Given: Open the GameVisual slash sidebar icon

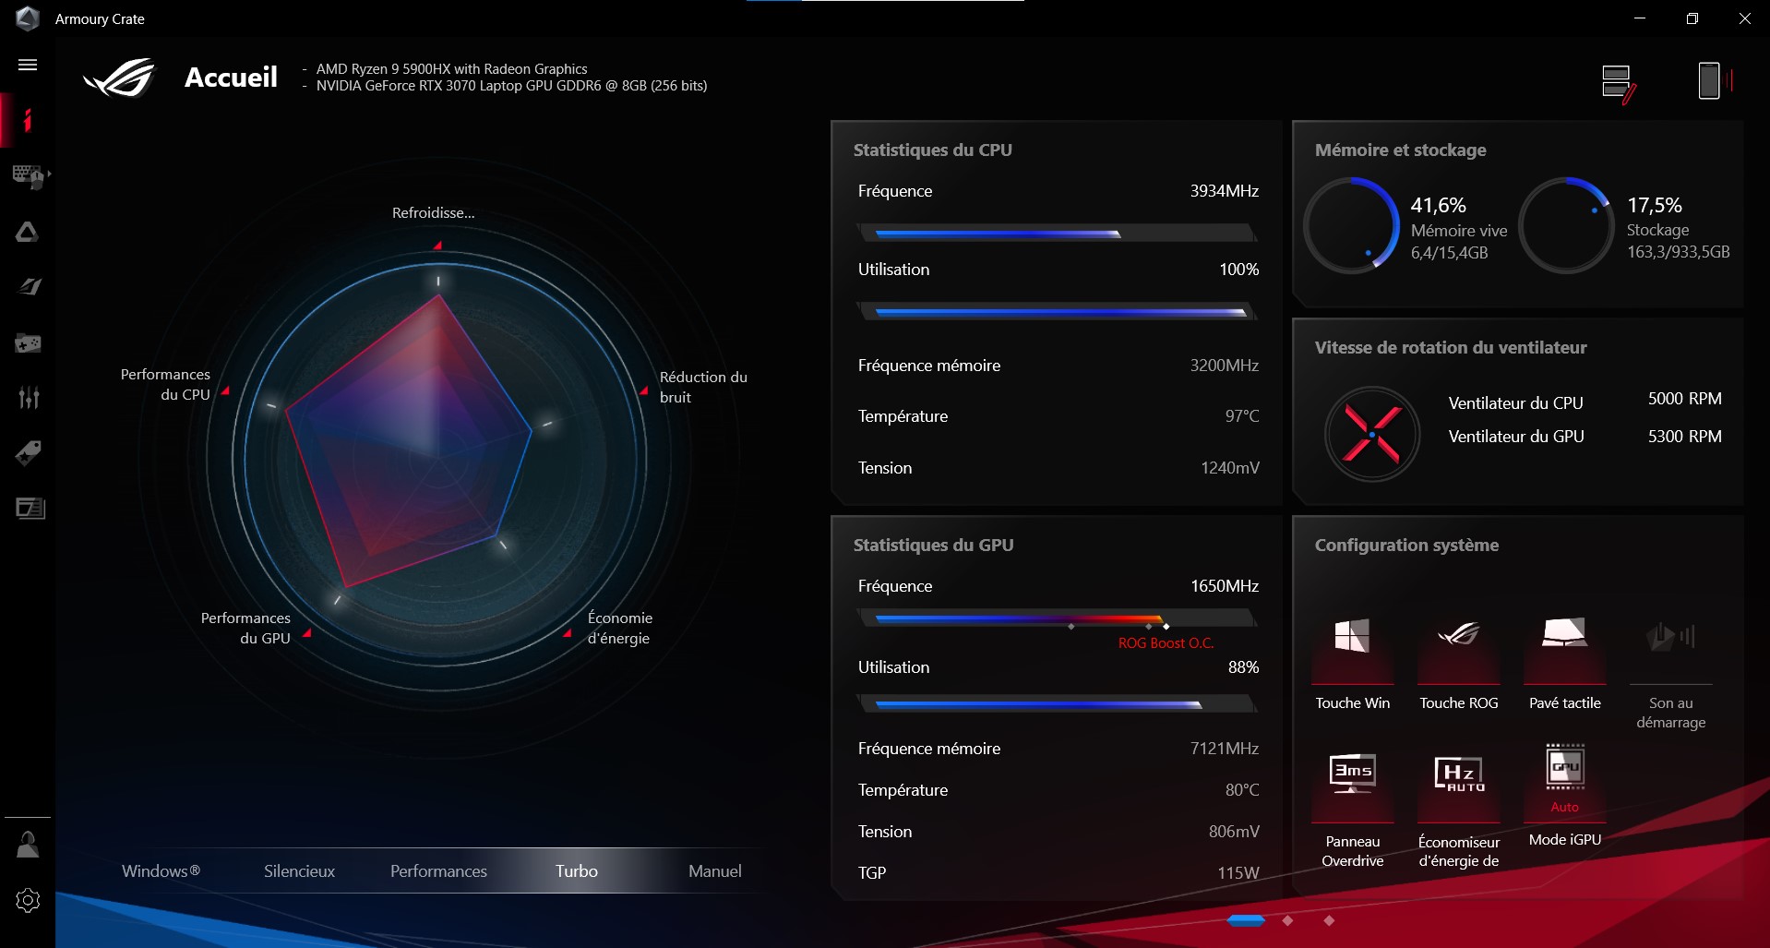Looking at the screenshot, I should pos(30,287).
